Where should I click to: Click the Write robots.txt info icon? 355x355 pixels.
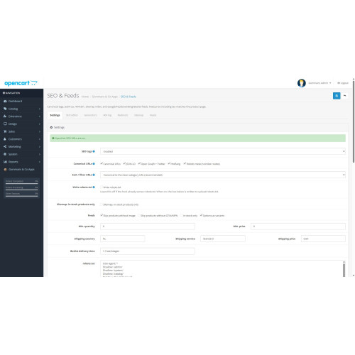coord(94,187)
